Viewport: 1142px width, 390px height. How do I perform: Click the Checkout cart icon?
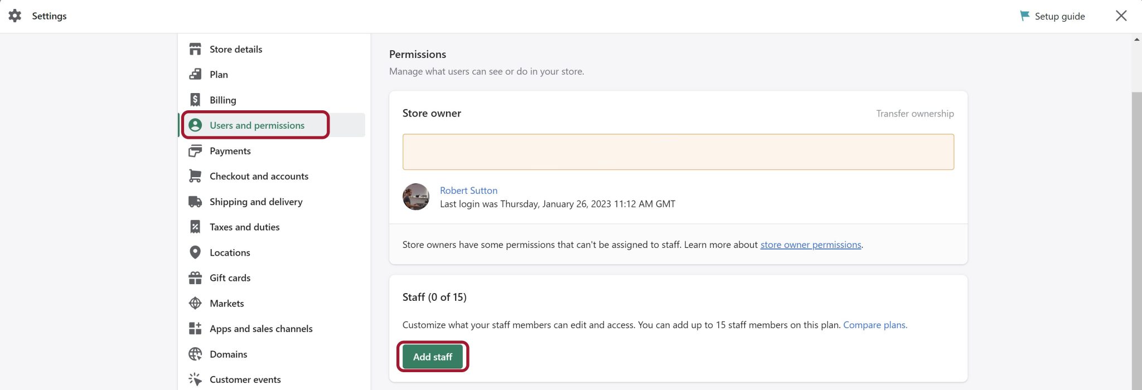(x=195, y=176)
